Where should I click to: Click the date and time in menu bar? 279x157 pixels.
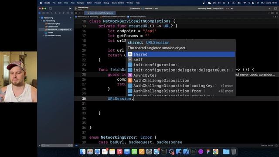(269, 3)
